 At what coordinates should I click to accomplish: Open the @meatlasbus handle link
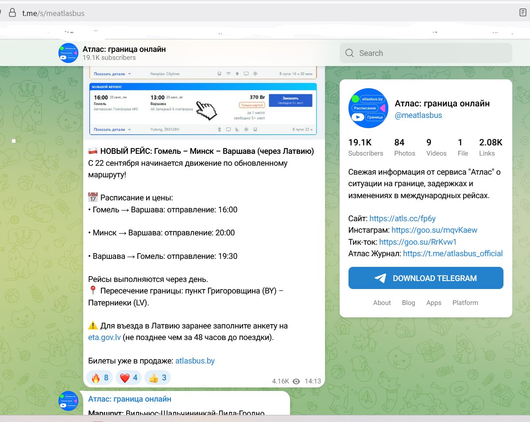pos(418,115)
